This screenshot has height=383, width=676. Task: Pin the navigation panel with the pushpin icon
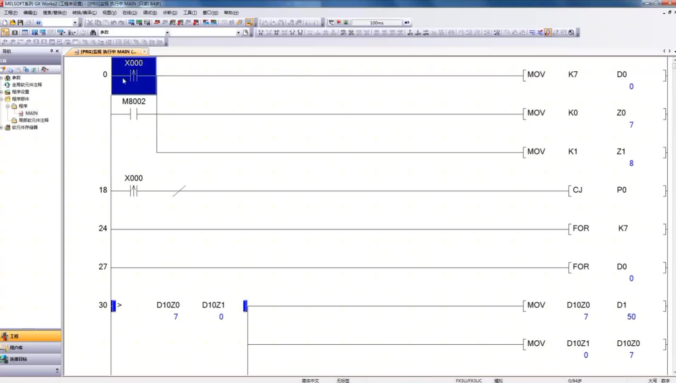(51, 51)
